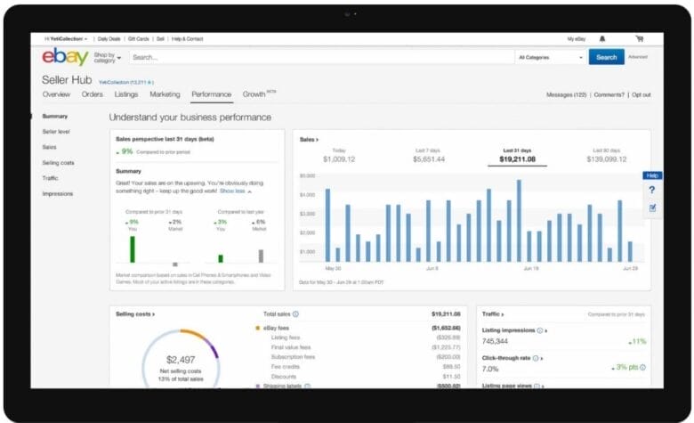Collapse summary with Show less

235,191
